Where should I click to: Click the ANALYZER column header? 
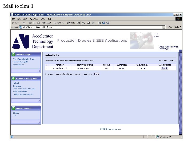(122, 65)
